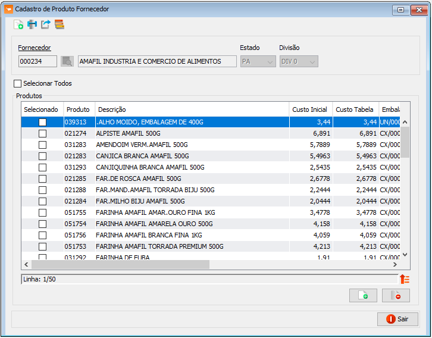Check the box for FARINHA AMAFIL BRANCA FINA 1KG
The width and height of the screenshot is (432, 338).
pyautogui.click(x=42, y=235)
